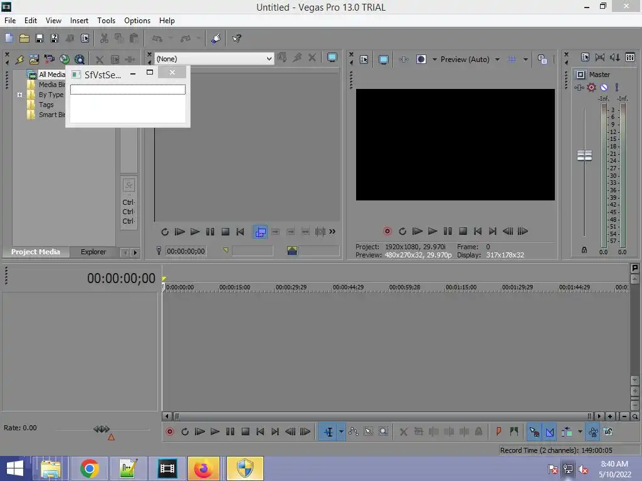Open Auto Ripple mode dropdown arrow
This screenshot has height=481, width=642.
[x=580, y=432]
